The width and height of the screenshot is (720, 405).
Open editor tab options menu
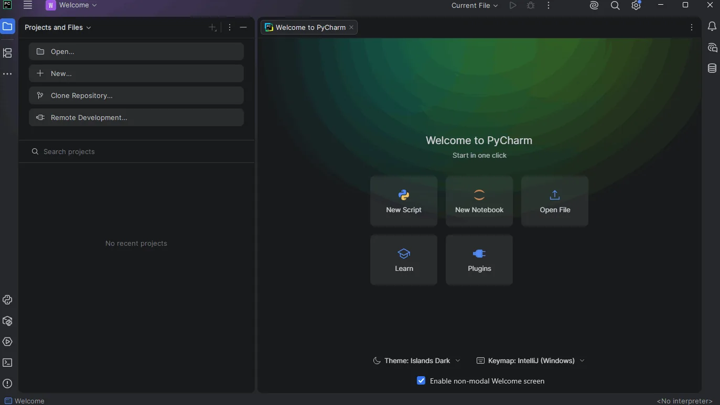pyautogui.click(x=692, y=27)
